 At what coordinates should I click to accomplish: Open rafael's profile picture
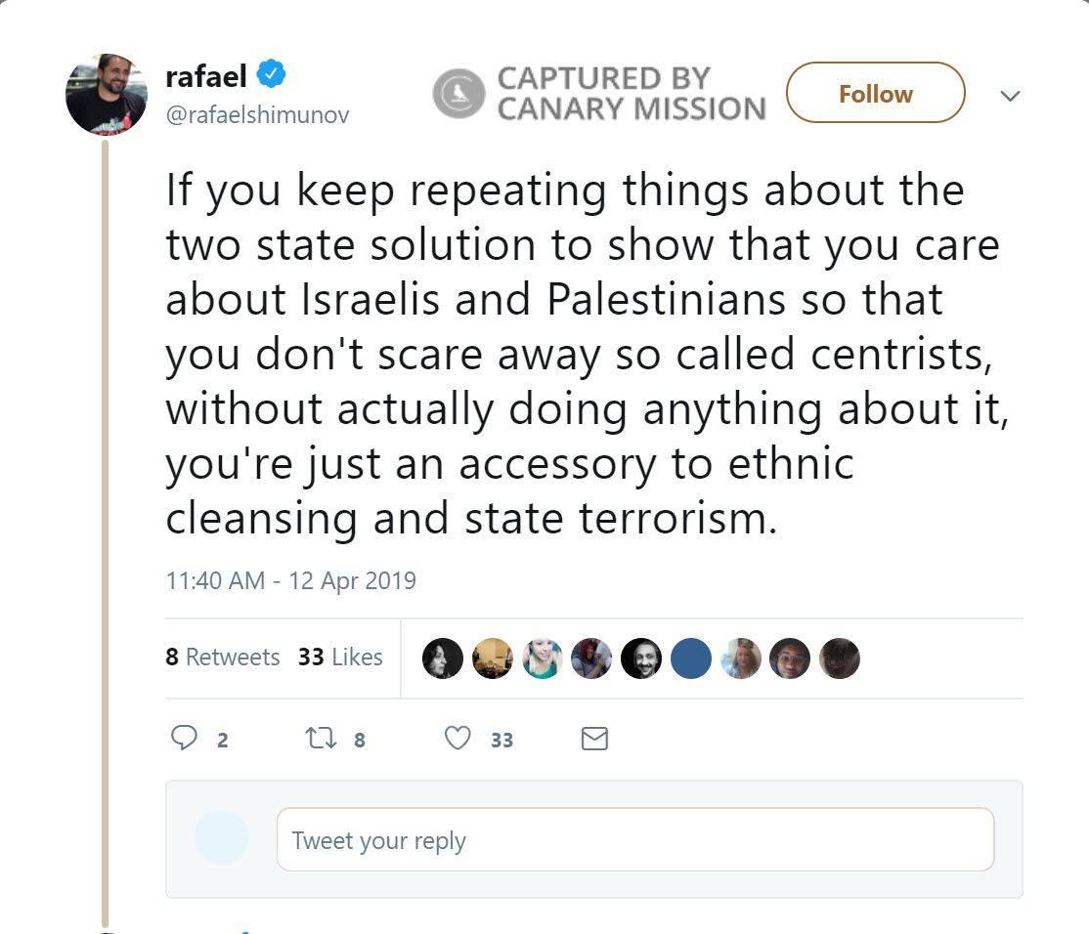point(107,95)
